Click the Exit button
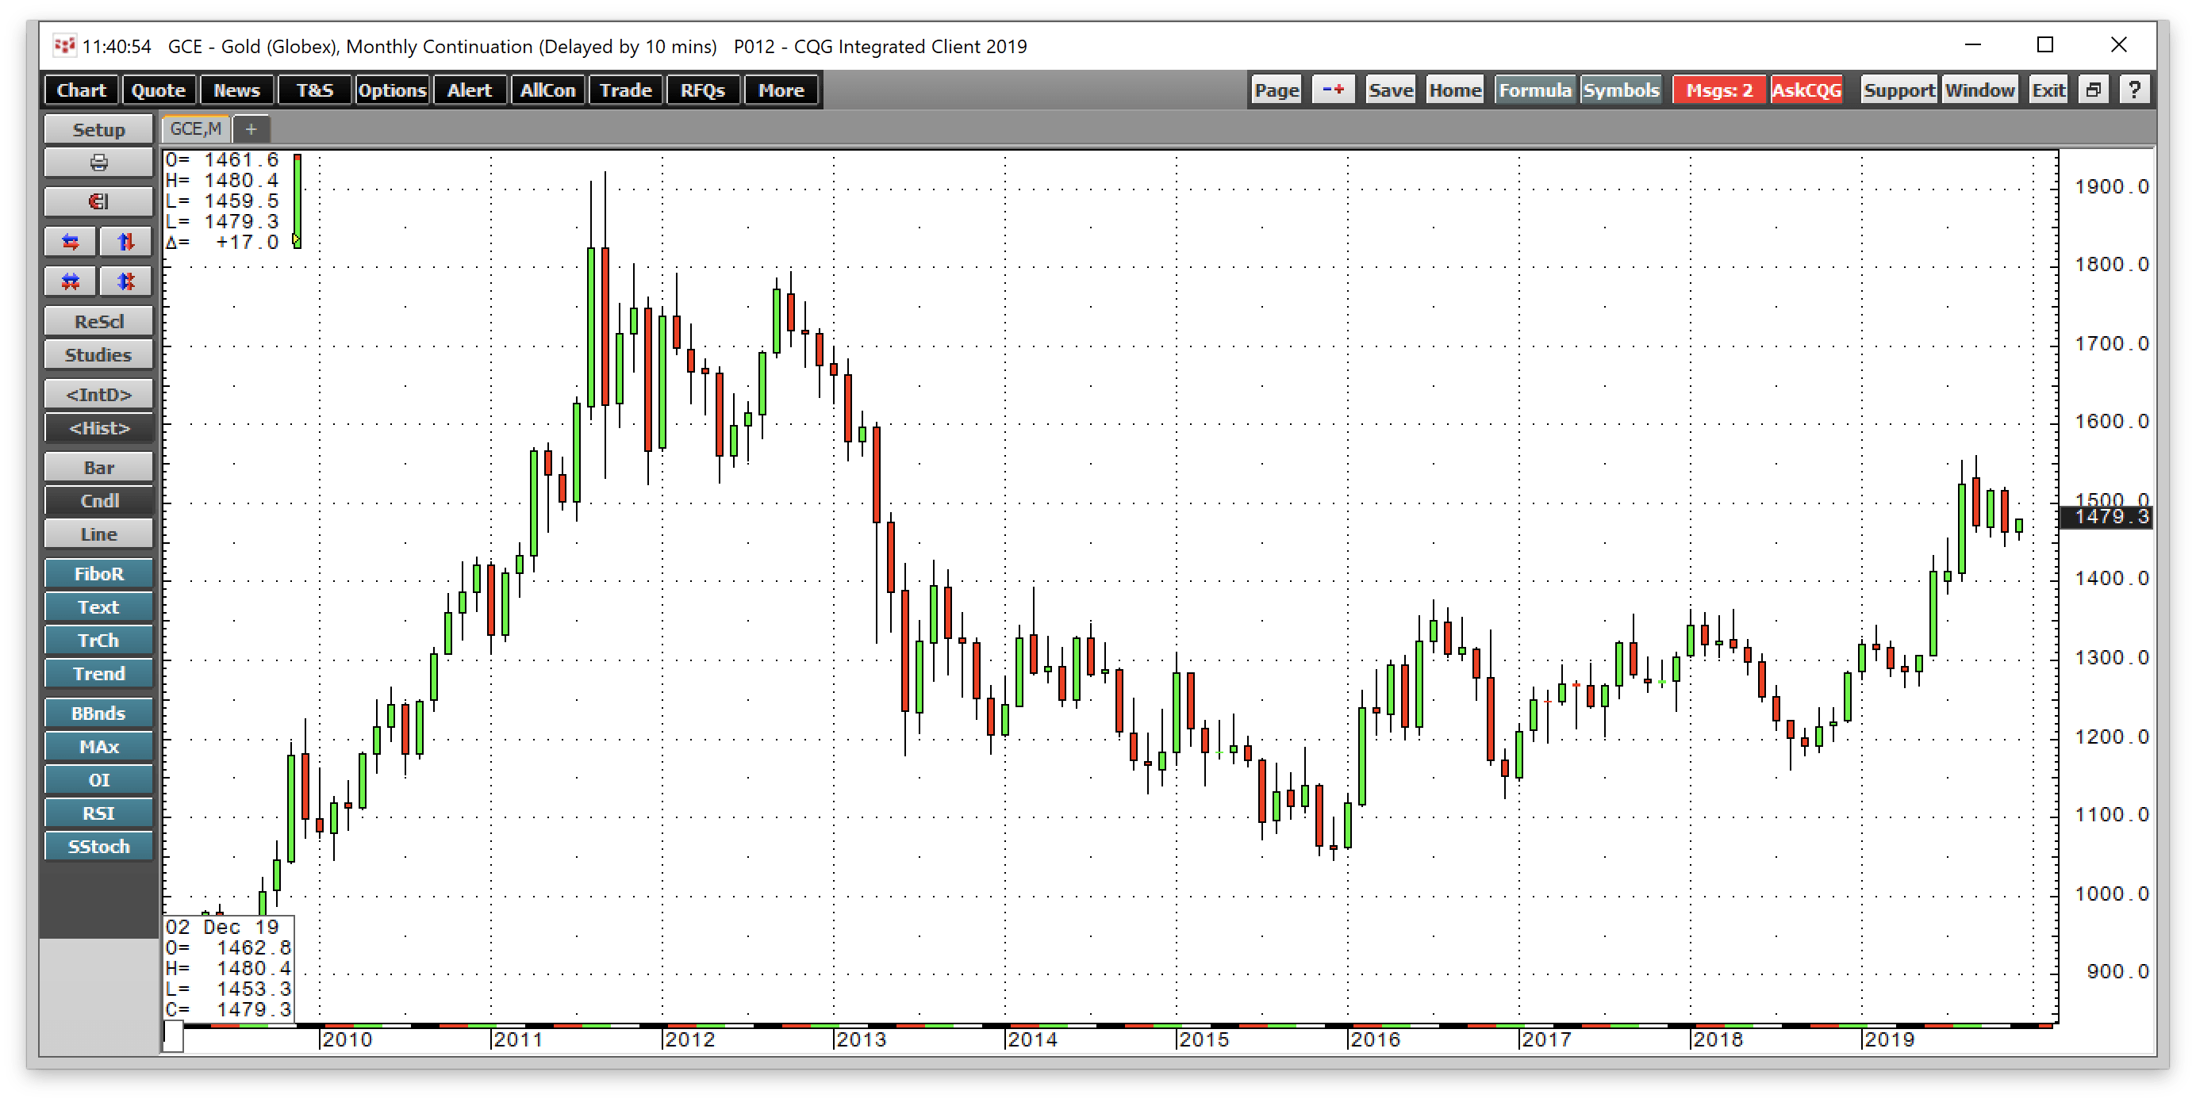The width and height of the screenshot is (2196, 1102). coord(2048,90)
